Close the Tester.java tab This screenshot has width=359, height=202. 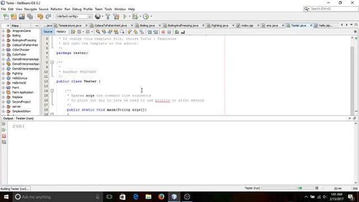coord(311,25)
